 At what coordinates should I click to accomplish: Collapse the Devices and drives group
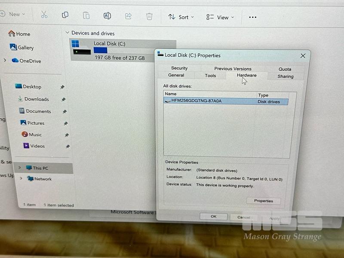click(67, 33)
